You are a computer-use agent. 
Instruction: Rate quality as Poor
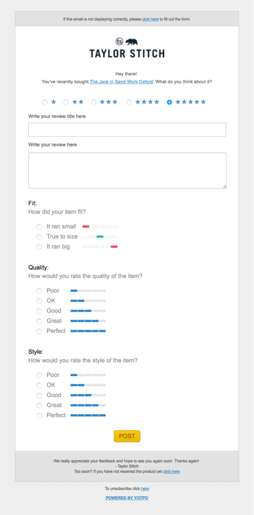point(39,291)
